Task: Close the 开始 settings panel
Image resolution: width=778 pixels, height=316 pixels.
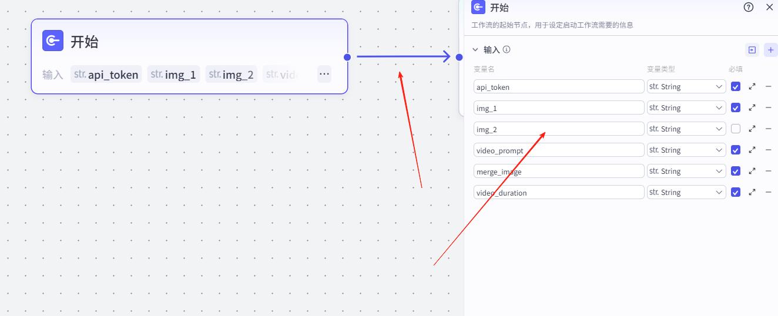Action: 769,7
